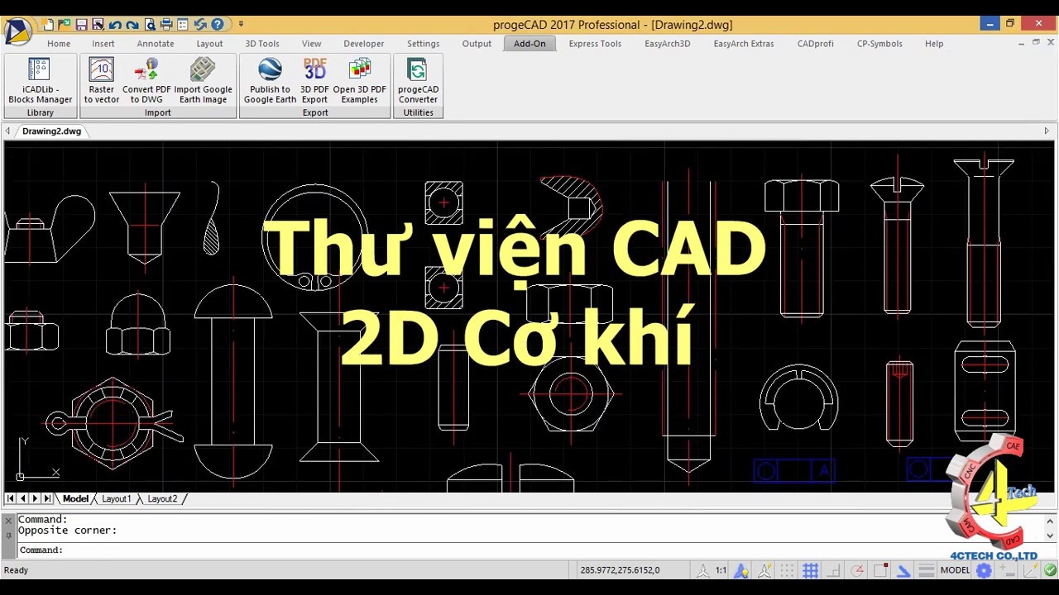Start Publish to Google Earth
The image size is (1059, 595).
click(270, 80)
